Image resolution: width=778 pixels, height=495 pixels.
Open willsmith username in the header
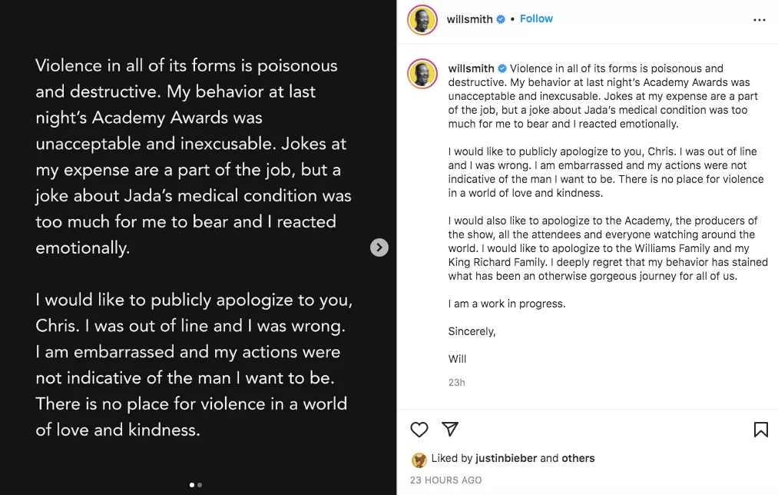pos(469,19)
